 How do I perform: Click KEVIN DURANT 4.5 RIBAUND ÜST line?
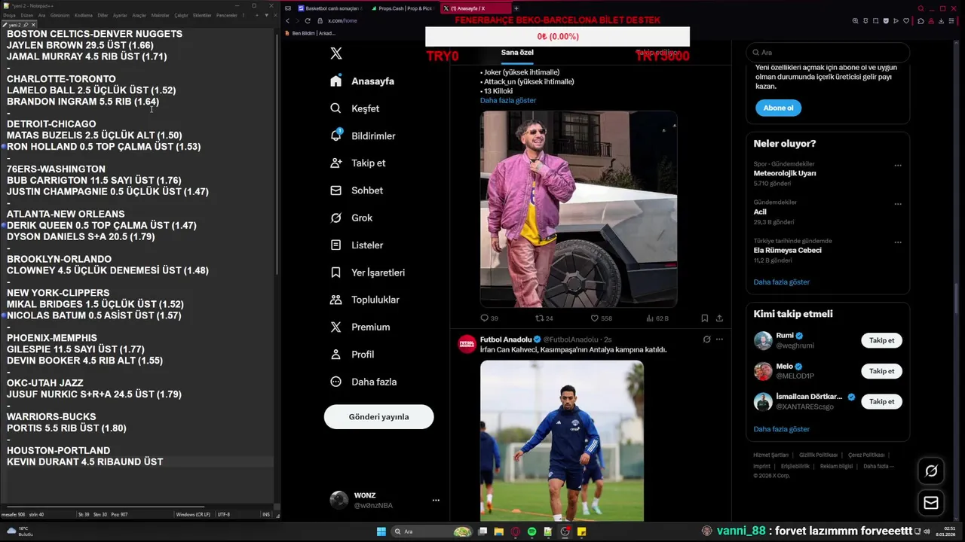pyautogui.click(x=84, y=462)
